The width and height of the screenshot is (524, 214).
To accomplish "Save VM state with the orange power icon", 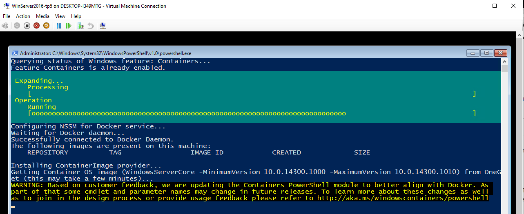I will point(46,26).
